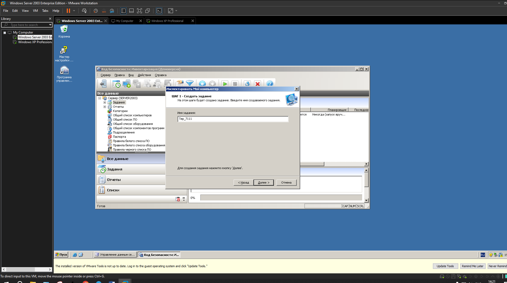Viewport: 507px width, 283px height.
Task: Click the Отмена button
Action: (x=286, y=183)
